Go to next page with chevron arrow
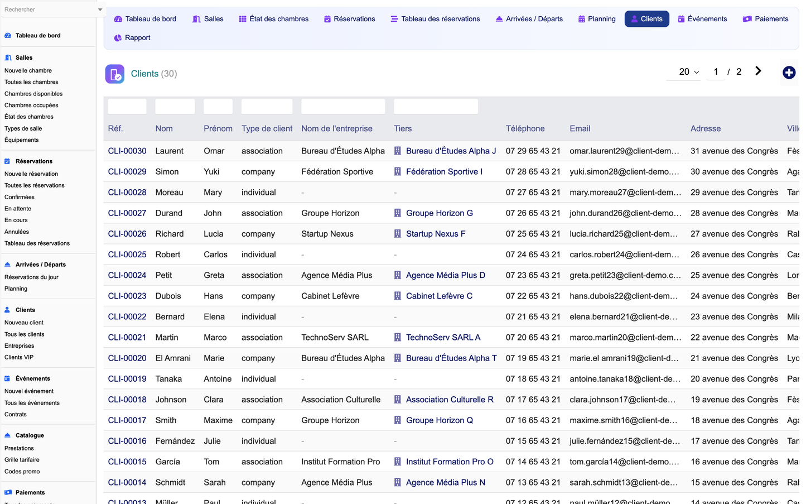 point(758,71)
